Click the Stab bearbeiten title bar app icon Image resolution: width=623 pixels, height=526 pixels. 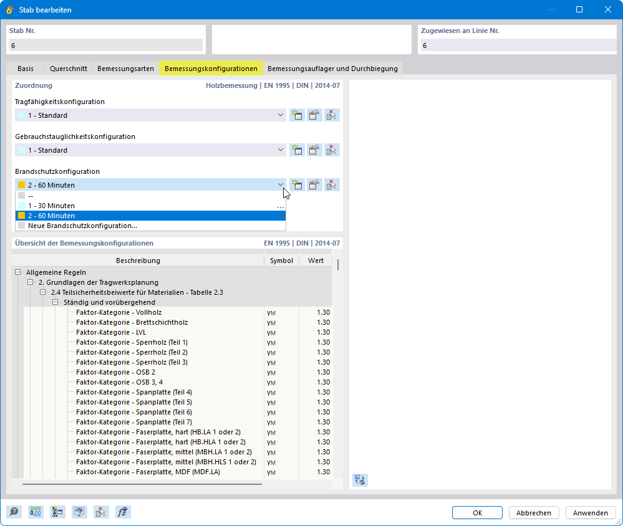coord(9,9)
